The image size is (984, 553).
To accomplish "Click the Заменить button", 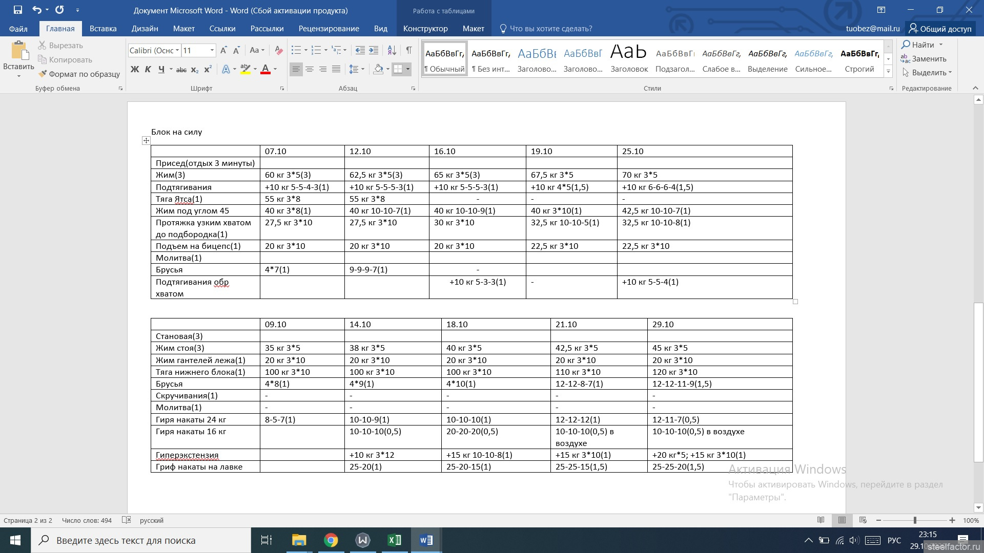I will 928,59.
